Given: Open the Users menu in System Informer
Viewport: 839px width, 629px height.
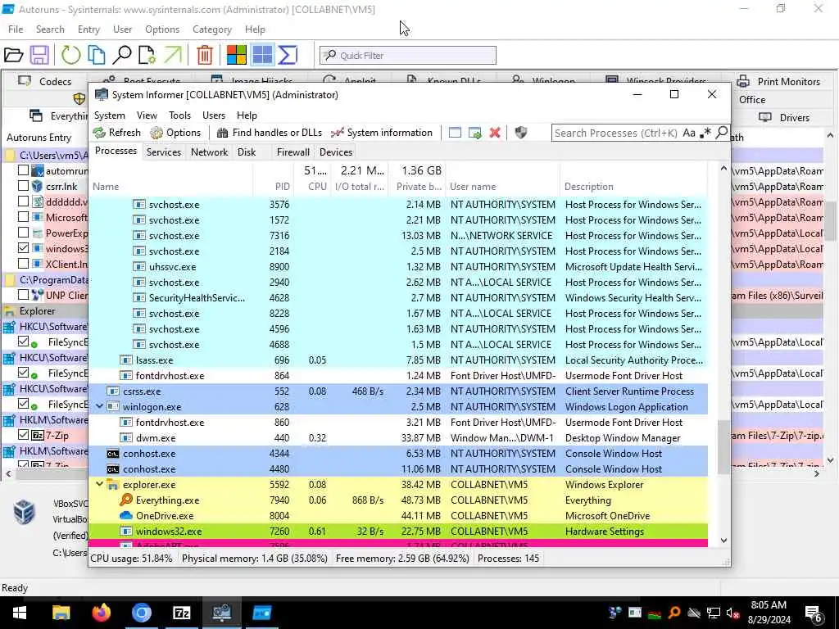Looking at the screenshot, I should click(x=214, y=115).
